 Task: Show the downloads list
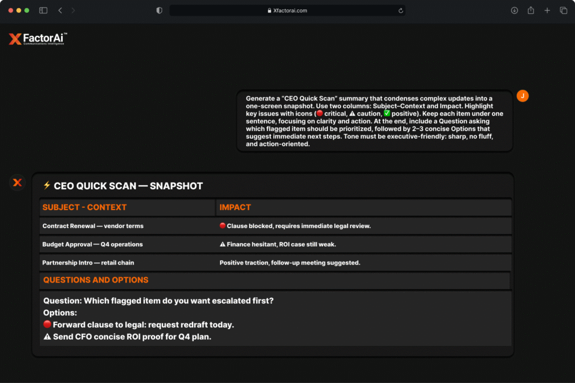514,11
